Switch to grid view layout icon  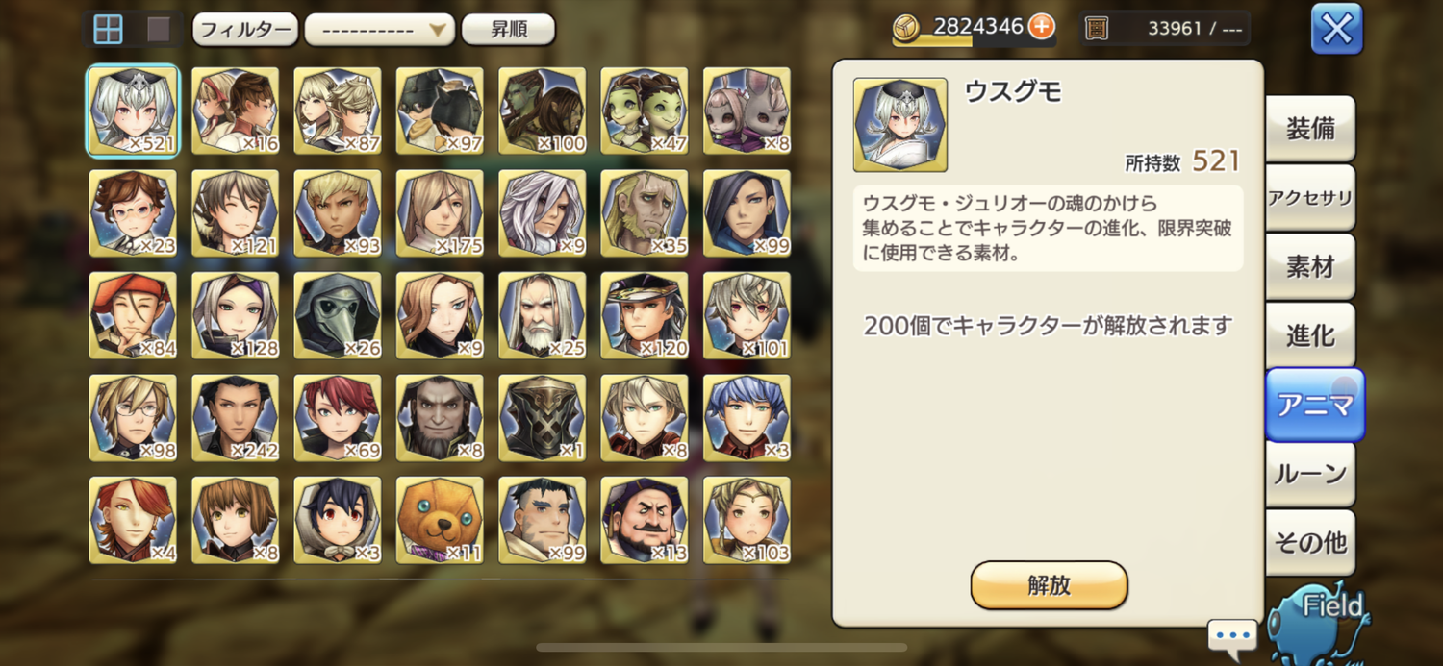click(108, 30)
